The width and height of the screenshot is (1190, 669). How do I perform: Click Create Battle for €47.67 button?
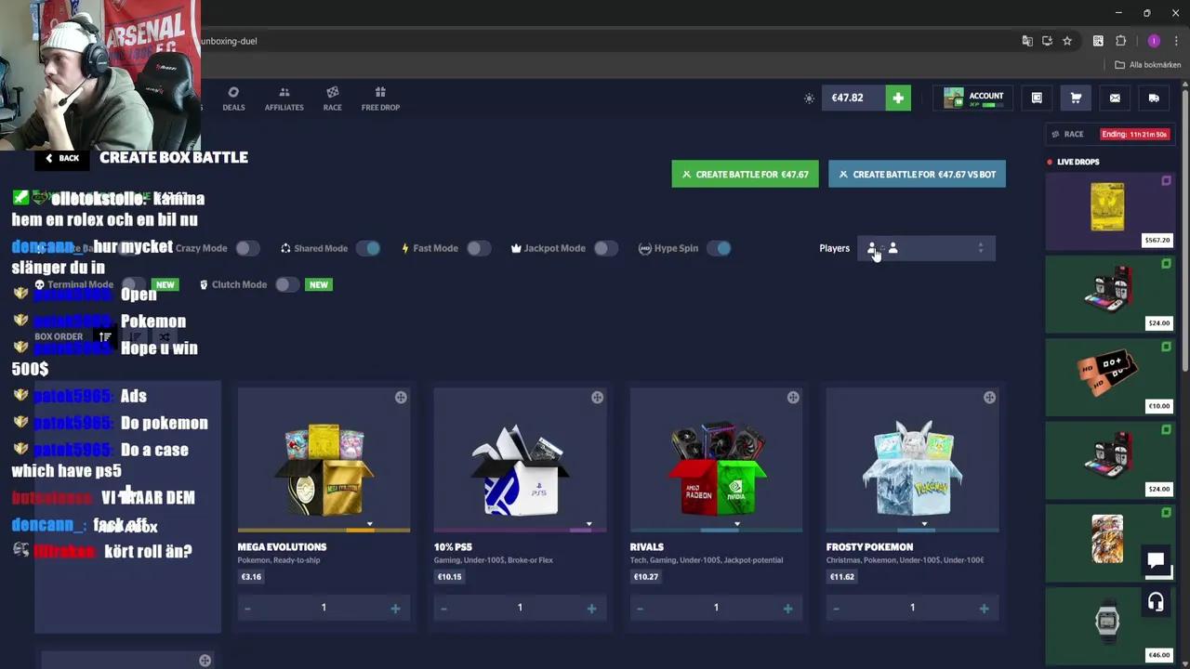point(745,174)
